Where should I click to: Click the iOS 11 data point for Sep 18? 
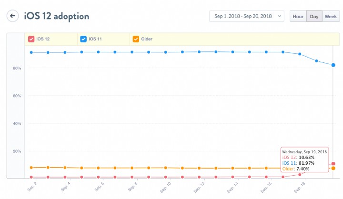pos(316,60)
